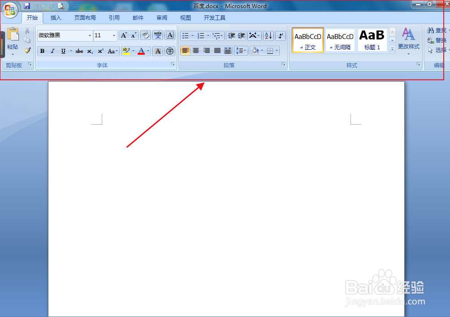
Task: Show or hide paragraph marks
Action: point(281,35)
